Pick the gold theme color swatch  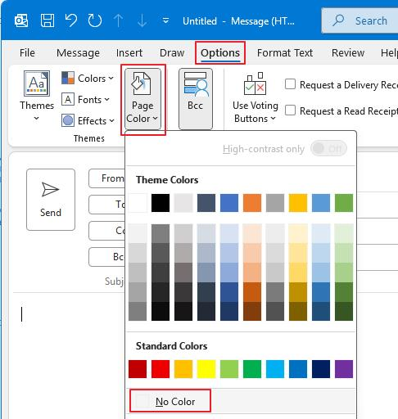coord(298,203)
